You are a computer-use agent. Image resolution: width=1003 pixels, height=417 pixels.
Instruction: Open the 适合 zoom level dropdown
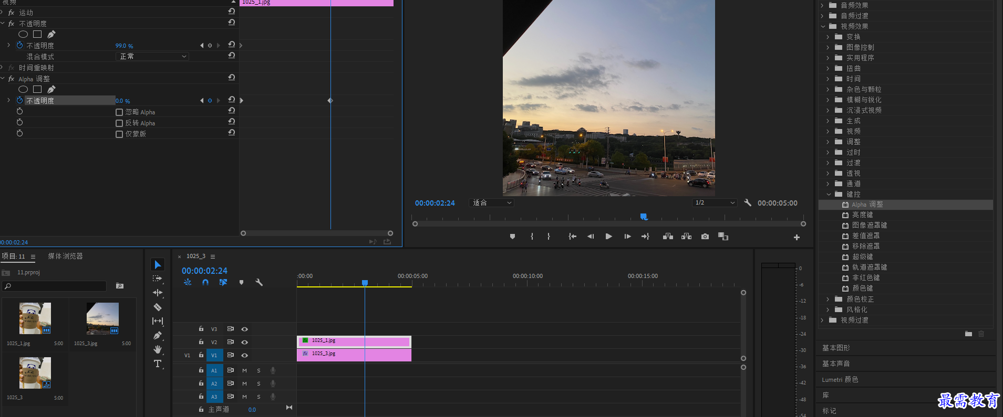pyautogui.click(x=491, y=202)
